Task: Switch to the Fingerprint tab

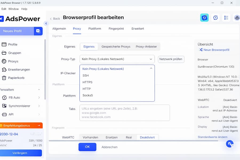Action: click(116, 29)
